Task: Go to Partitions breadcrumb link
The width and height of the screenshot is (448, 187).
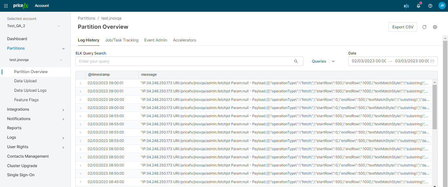Action: 87,18
